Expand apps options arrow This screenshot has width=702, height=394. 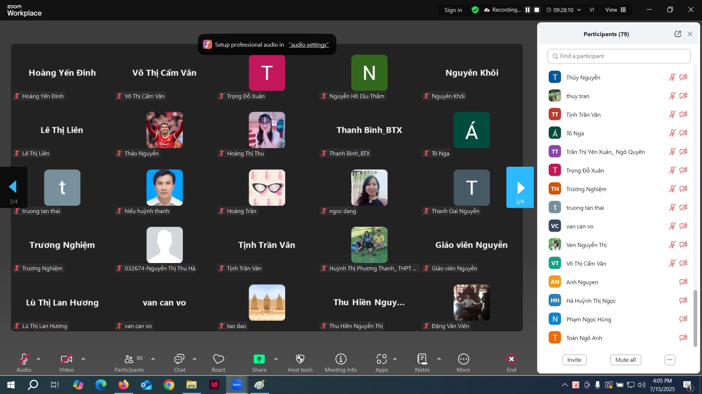click(x=395, y=359)
